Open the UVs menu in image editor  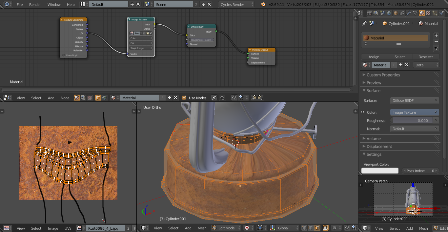point(68,228)
